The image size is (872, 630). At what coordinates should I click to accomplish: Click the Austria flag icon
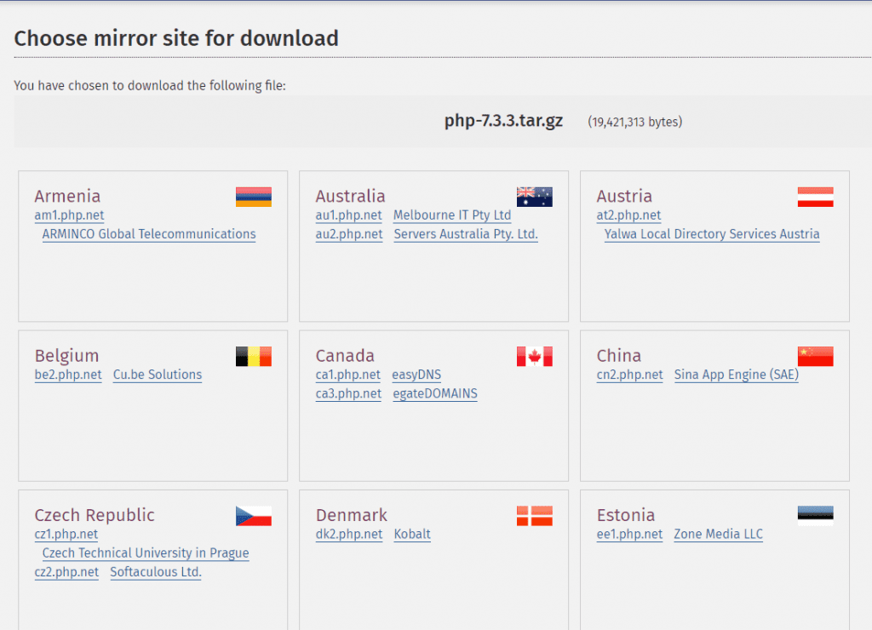tap(815, 197)
